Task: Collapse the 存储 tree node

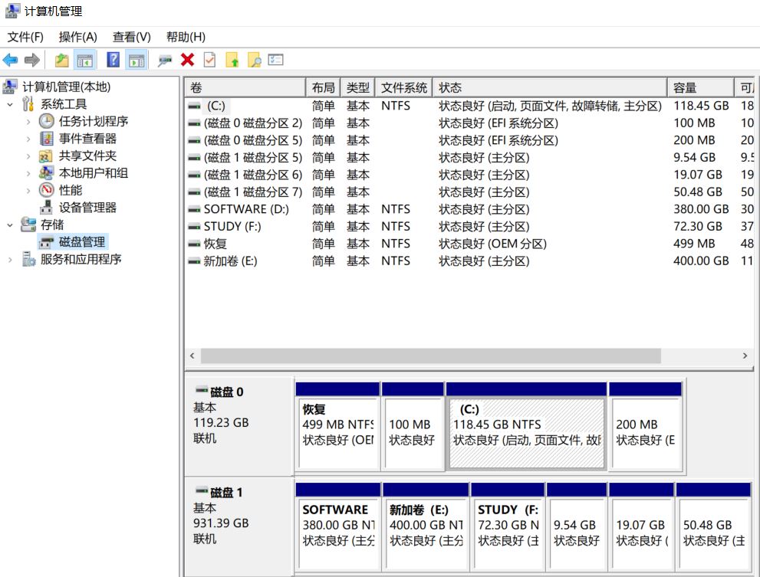Action: point(10,225)
